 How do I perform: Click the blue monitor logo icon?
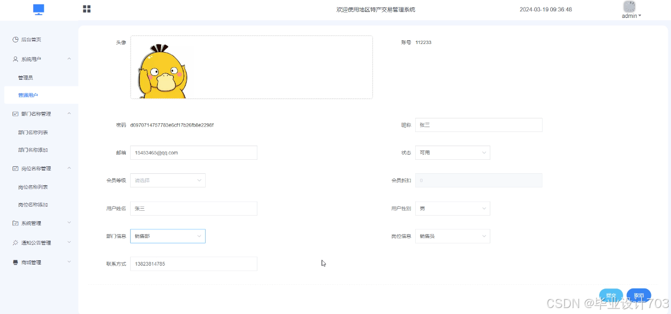coord(39,9)
